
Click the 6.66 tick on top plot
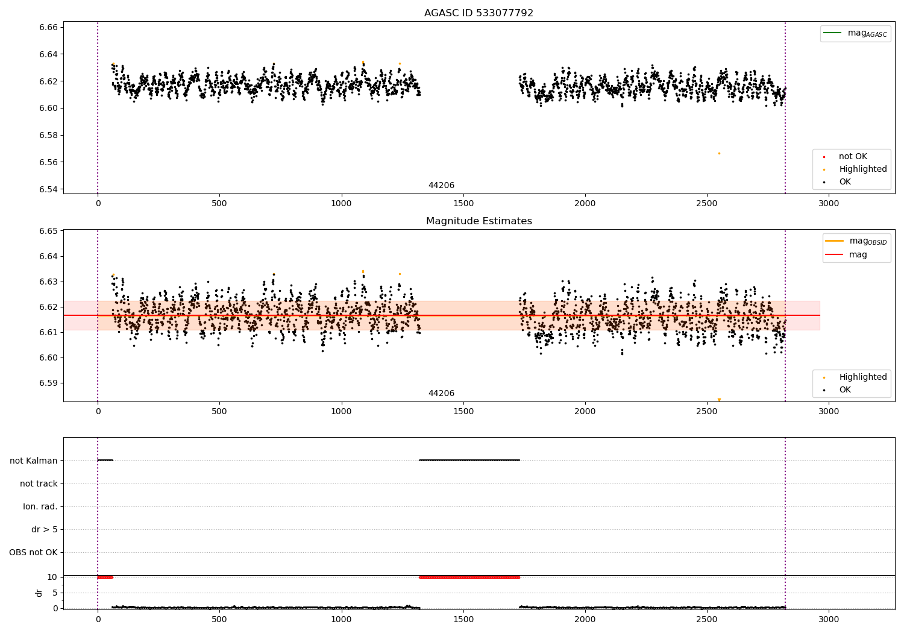click(x=49, y=28)
